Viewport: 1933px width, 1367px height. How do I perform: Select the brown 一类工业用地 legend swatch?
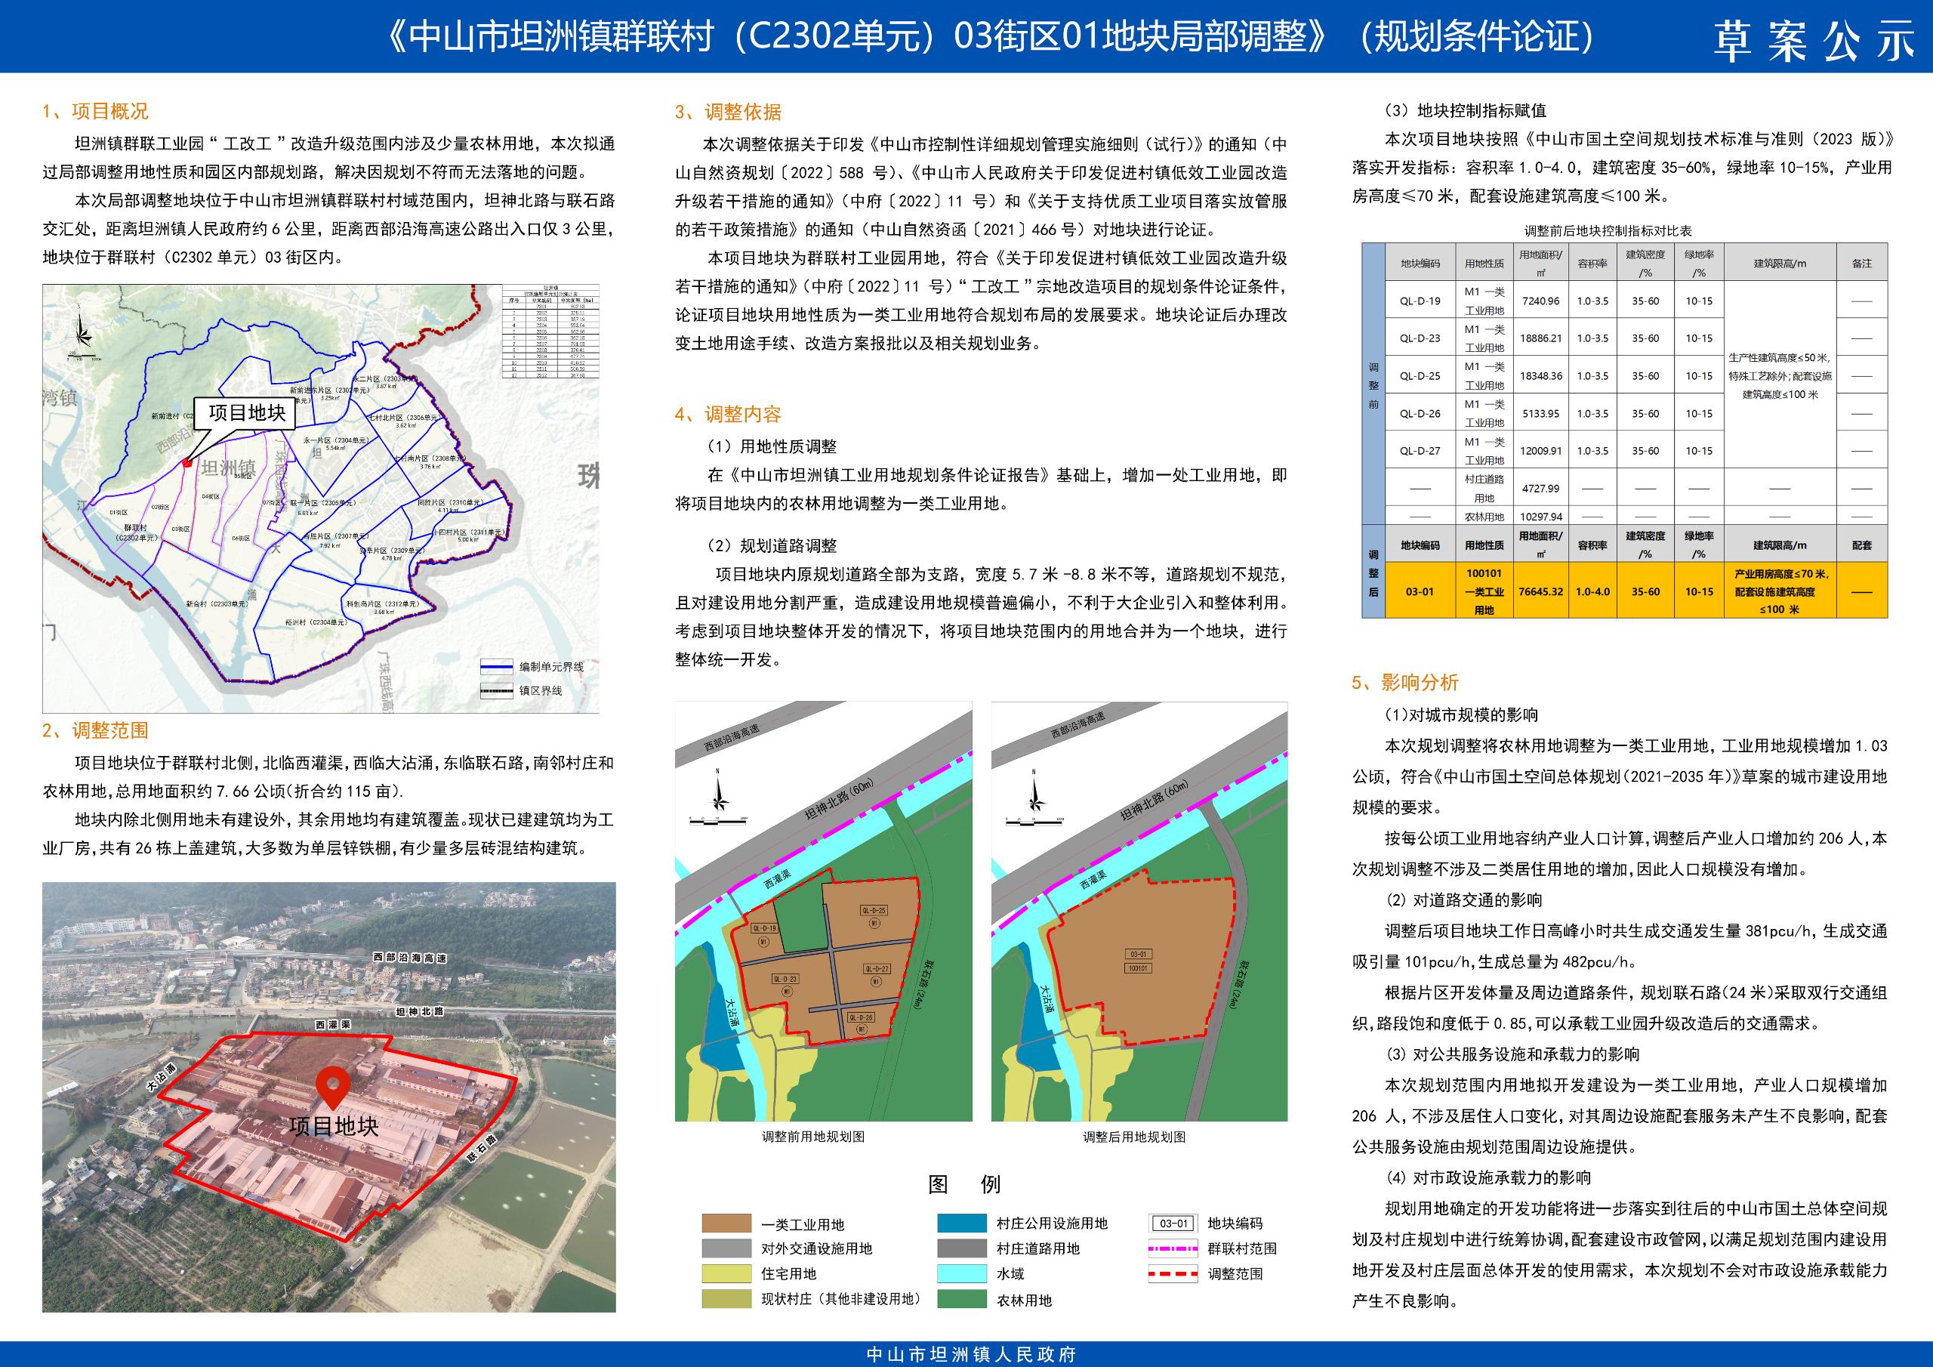[726, 1224]
